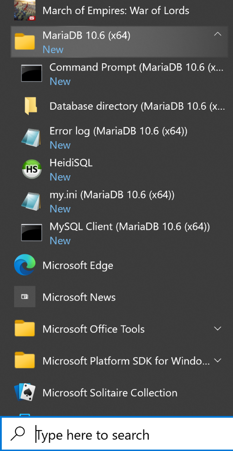Click the Microsoft Edge browser icon
Viewport: 233px width, 451px height.
pos(25,265)
